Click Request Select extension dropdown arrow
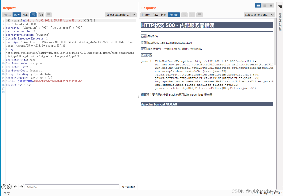 [x=134, y=15]
